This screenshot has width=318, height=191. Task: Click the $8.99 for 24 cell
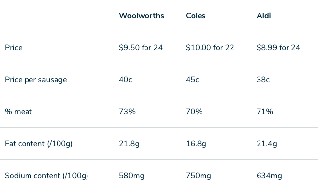(278, 48)
